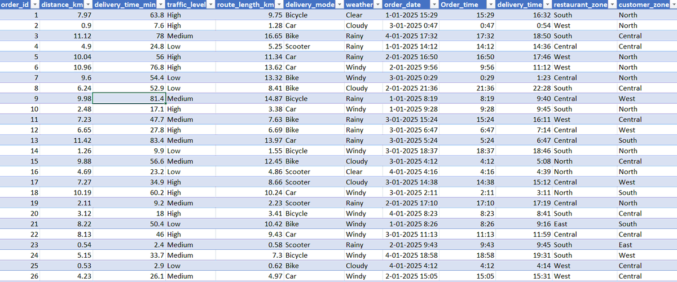This screenshot has height=282, width=677.
Task: Click order date 4-01-2025 18:58
Action: [x=412, y=255]
